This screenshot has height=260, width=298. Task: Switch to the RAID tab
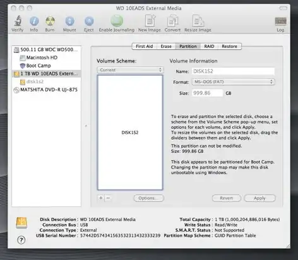pos(209,46)
